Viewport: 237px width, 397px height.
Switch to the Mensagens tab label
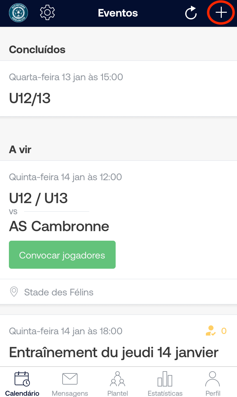click(70, 393)
